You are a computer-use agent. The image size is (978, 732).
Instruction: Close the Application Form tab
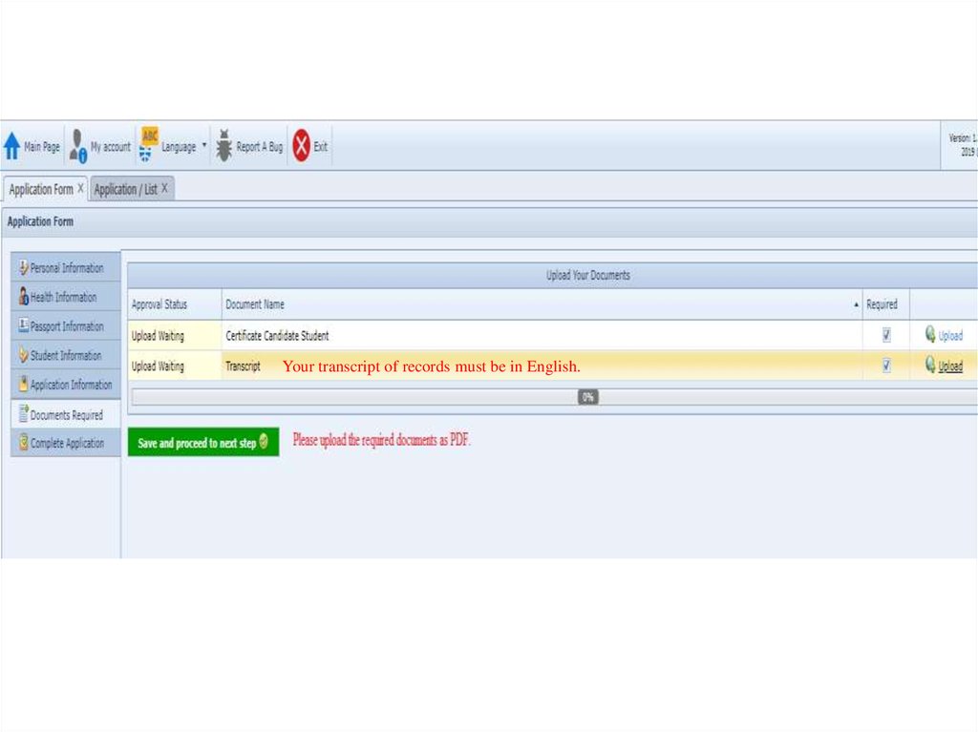point(81,188)
